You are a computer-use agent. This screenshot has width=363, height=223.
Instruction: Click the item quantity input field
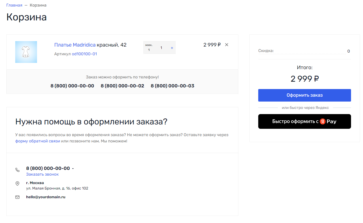click(161, 48)
